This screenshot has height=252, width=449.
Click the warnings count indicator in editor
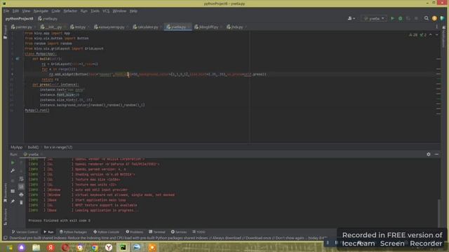pyautogui.click(x=413, y=35)
